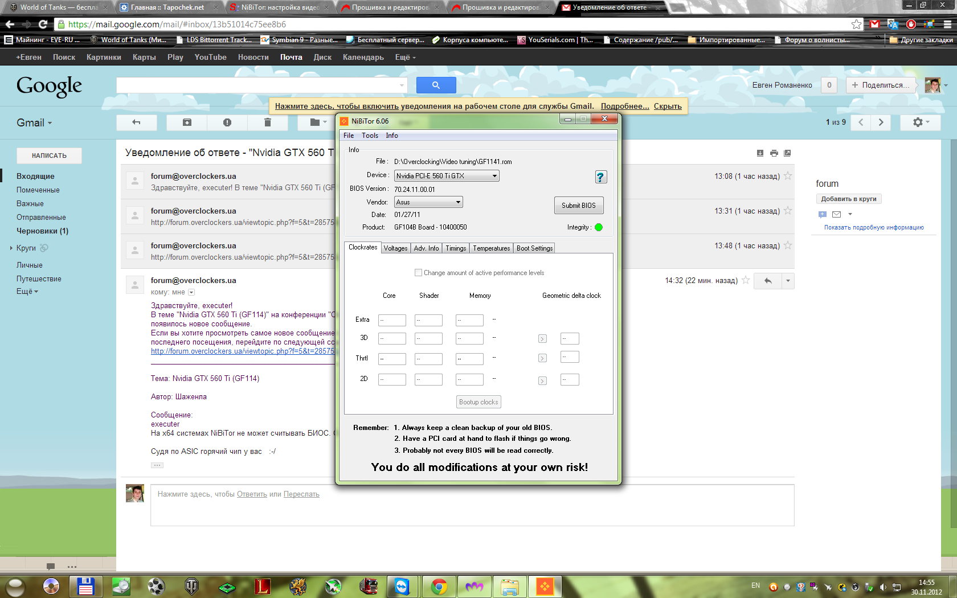Click the print all icon above message
Image resolution: width=957 pixels, height=598 pixels.
click(x=774, y=153)
